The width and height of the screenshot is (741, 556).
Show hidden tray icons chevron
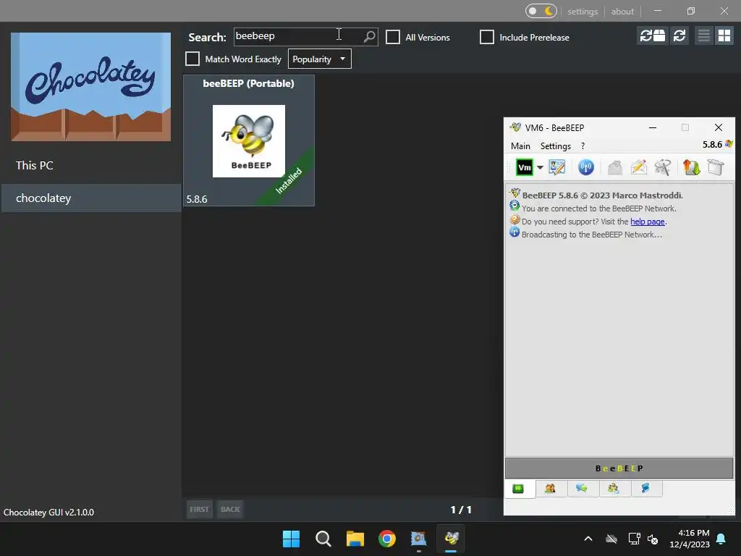[588, 539]
